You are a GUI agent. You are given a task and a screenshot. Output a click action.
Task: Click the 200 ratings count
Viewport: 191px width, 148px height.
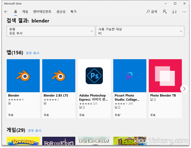(131, 104)
